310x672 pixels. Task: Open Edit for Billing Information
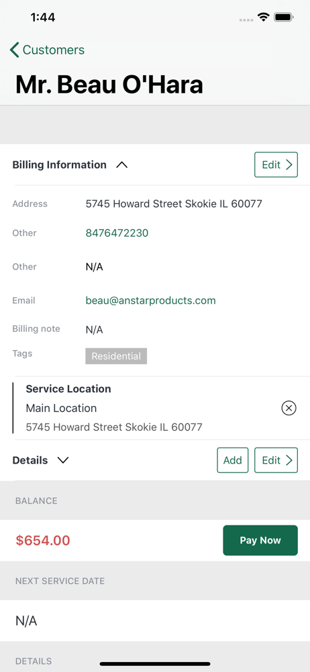[x=276, y=165]
